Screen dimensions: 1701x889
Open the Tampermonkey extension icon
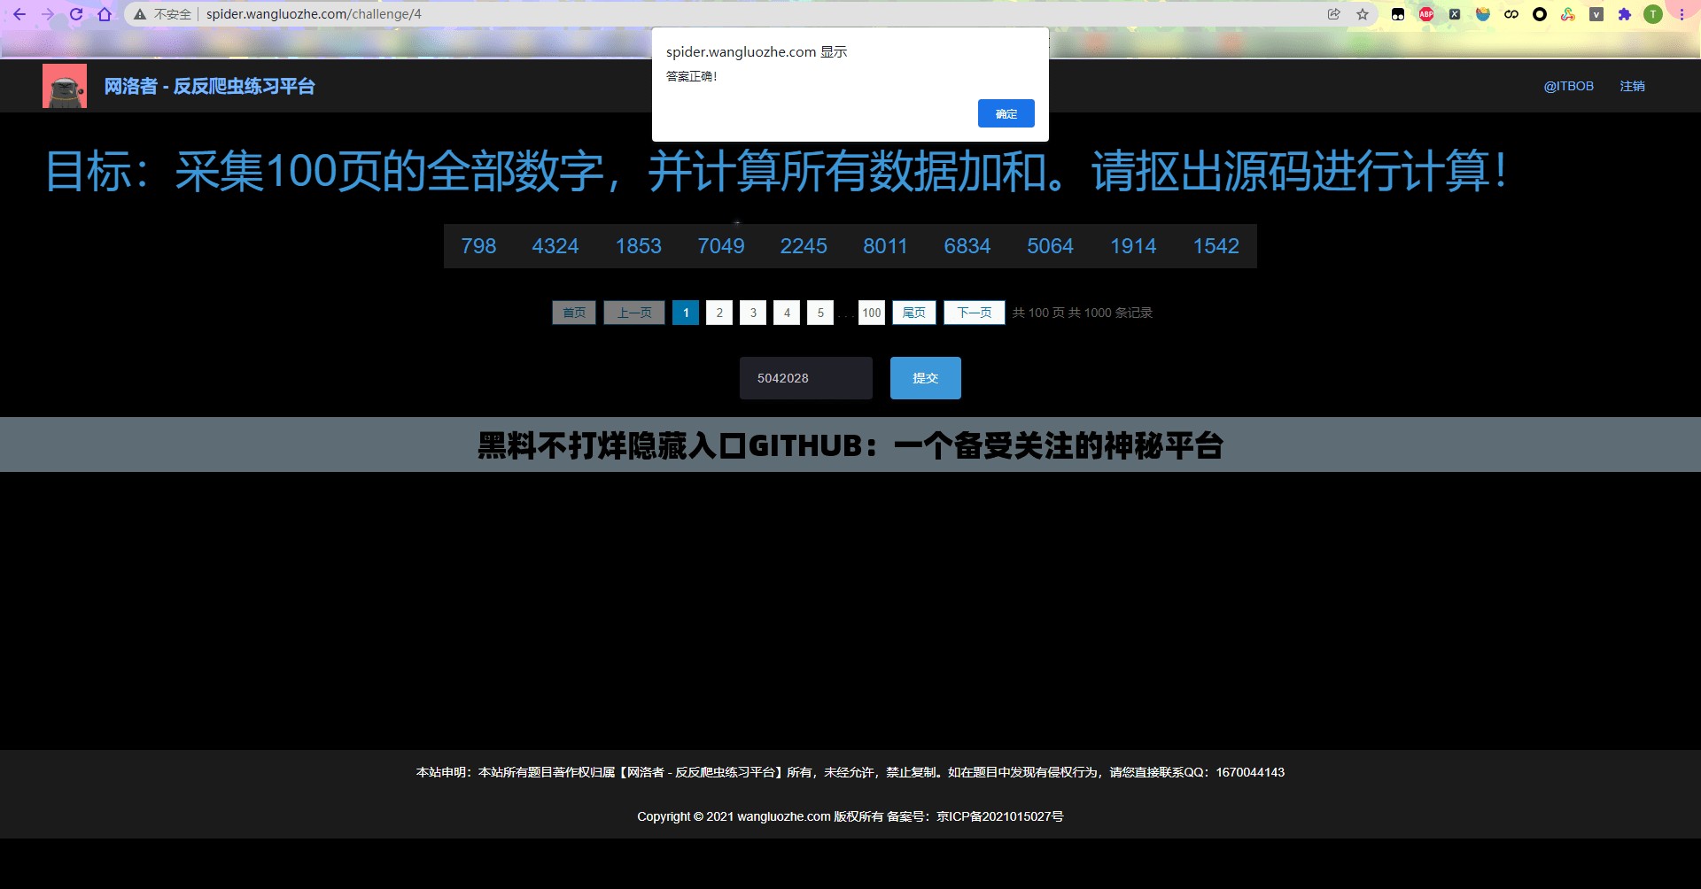click(x=1398, y=14)
